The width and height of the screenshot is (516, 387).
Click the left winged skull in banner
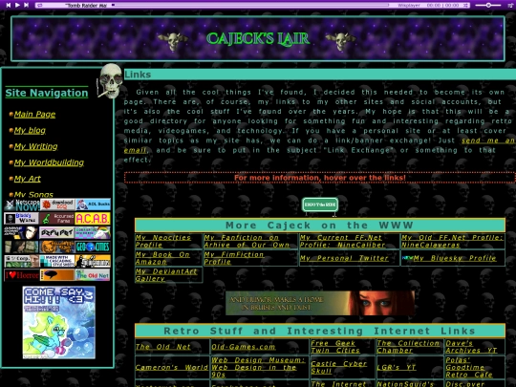pos(172,41)
